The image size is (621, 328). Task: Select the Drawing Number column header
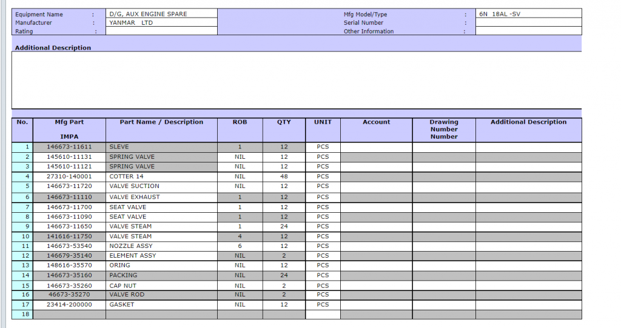coord(443,129)
